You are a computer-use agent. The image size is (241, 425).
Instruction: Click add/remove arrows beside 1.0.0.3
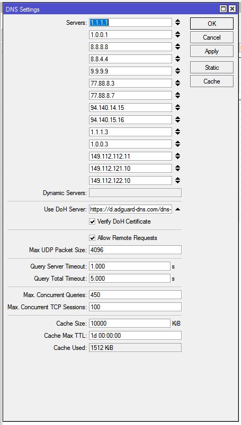(x=177, y=144)
